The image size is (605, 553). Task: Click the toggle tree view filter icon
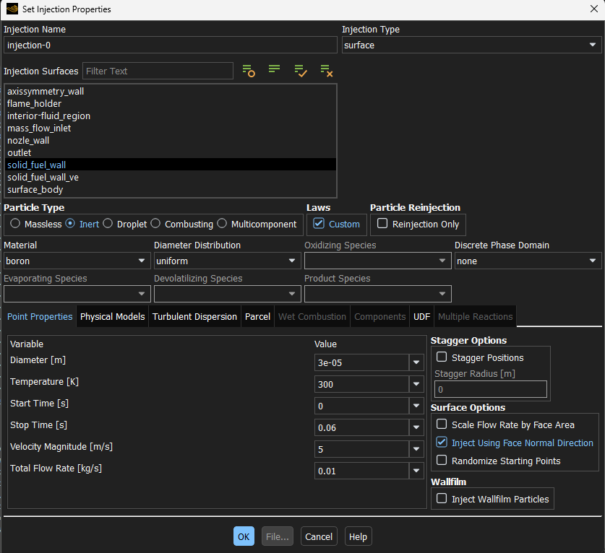(249, 71)
